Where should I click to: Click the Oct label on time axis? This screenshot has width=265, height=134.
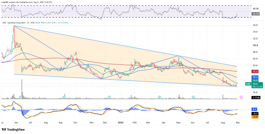point(75,122)
